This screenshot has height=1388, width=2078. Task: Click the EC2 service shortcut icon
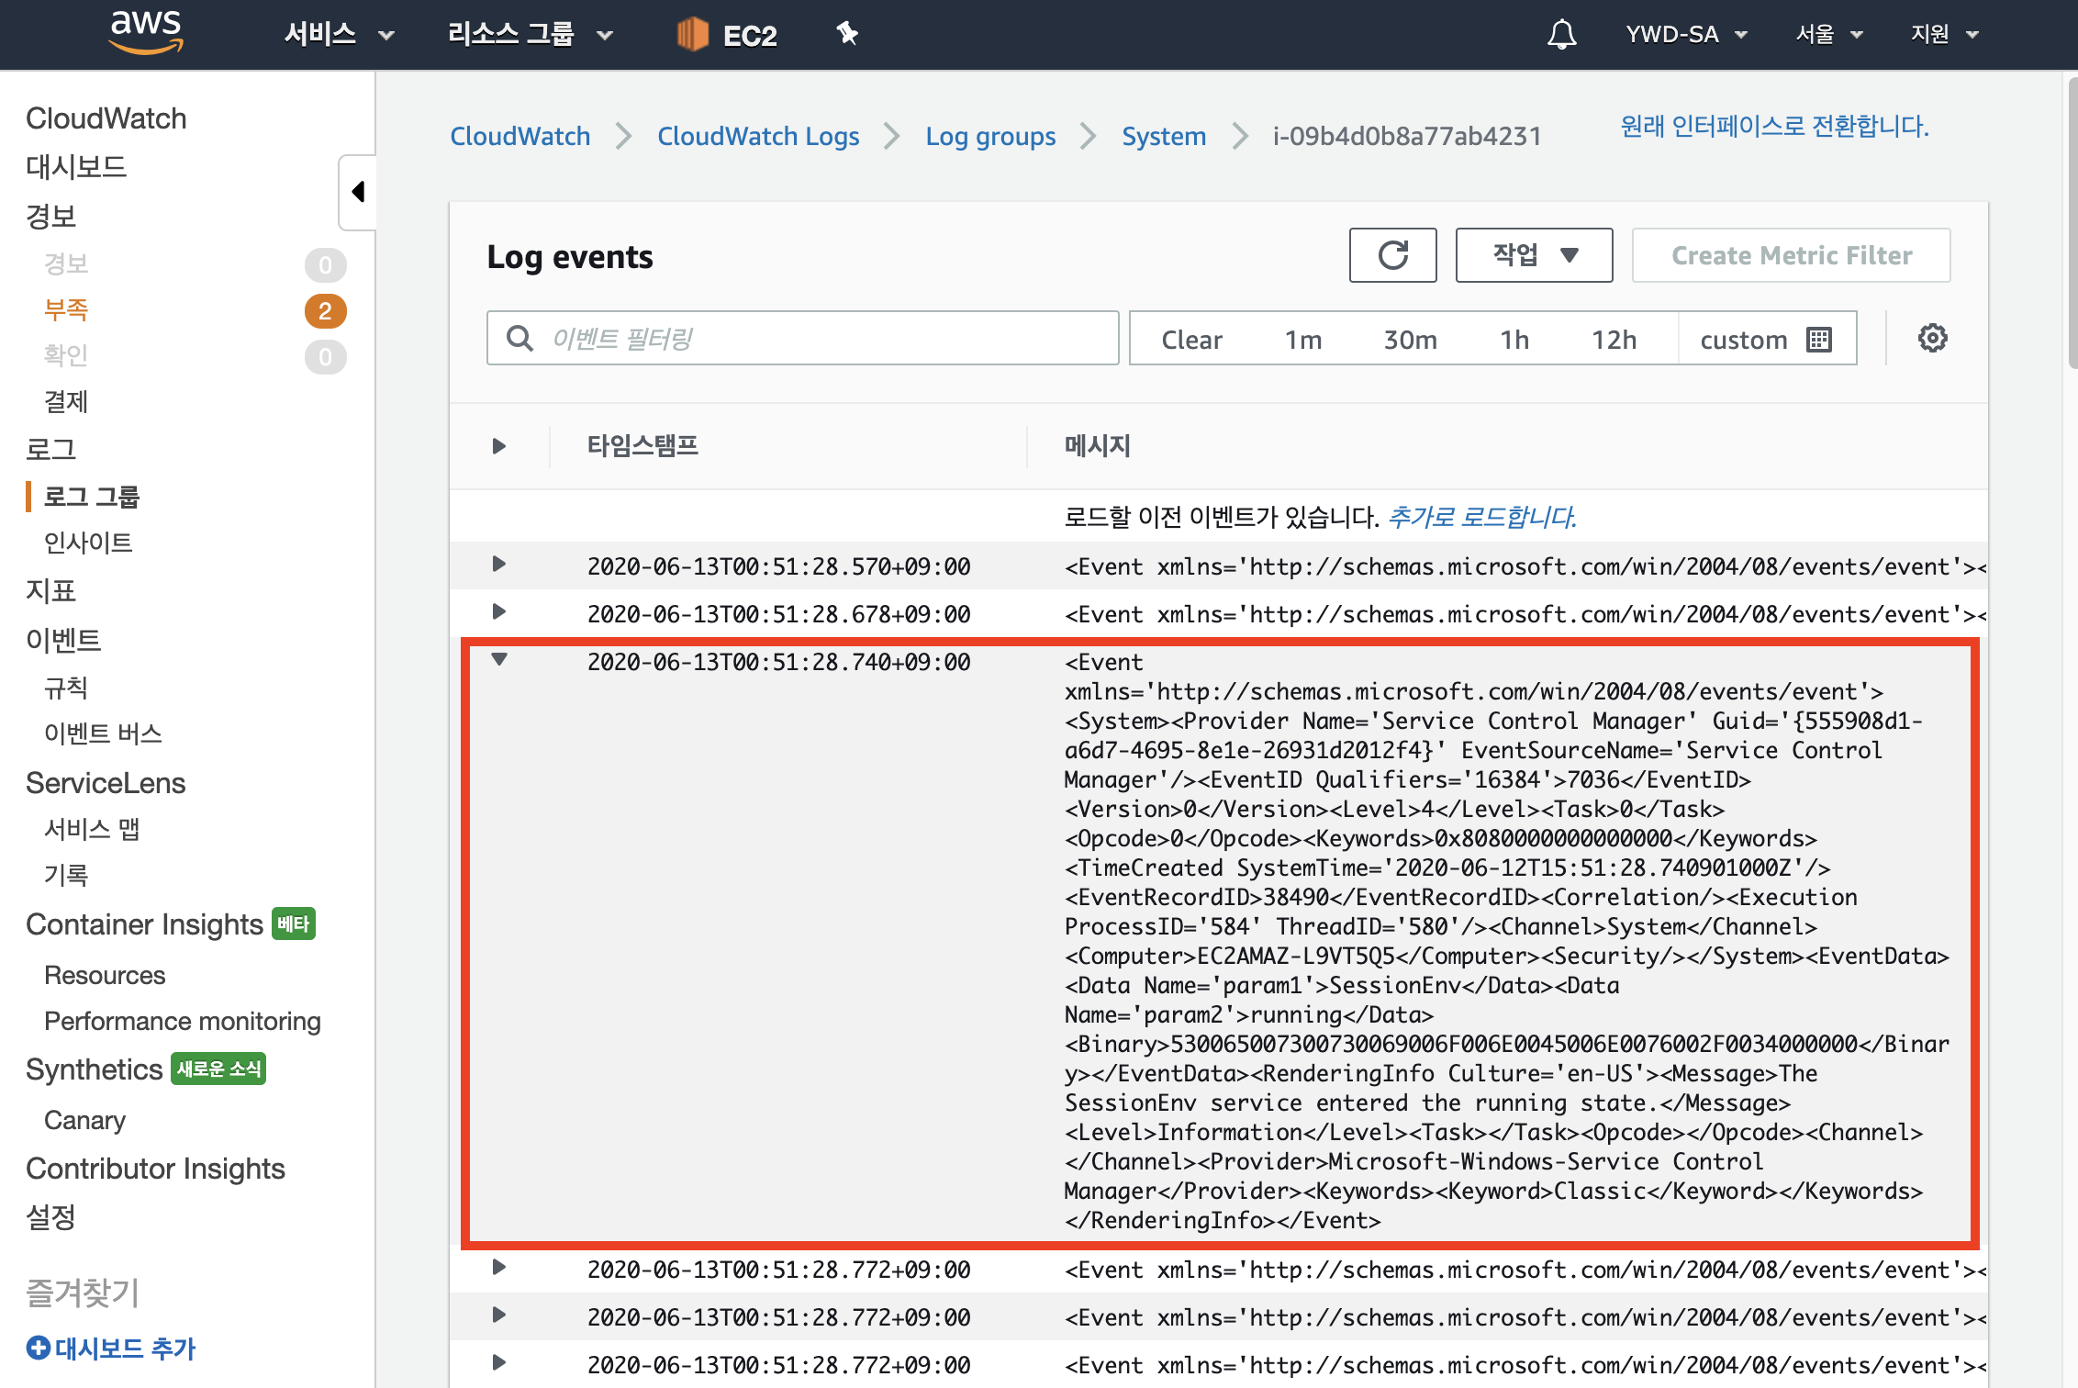coord(692,35)
